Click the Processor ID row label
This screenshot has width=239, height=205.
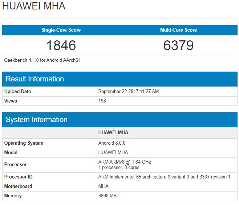point(18,177)
